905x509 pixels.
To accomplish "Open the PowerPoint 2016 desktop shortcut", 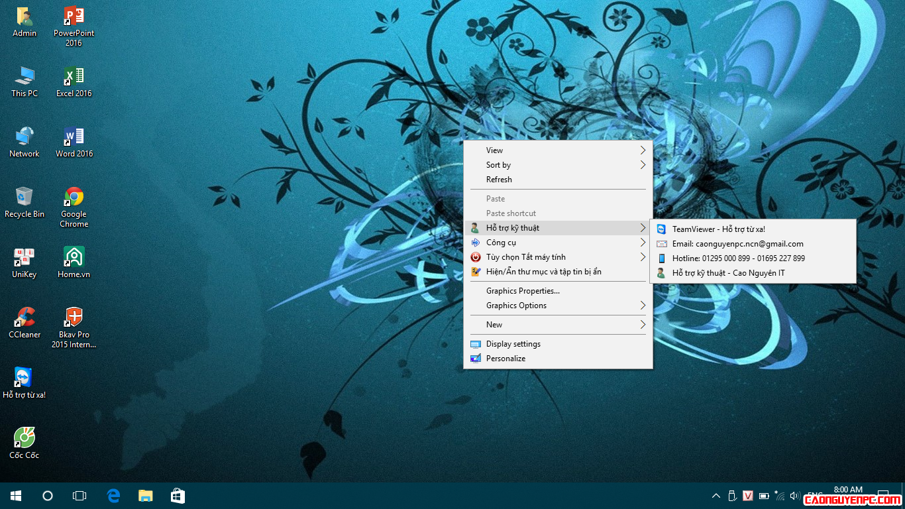I will pyautogui.click(x=74, y=27).
